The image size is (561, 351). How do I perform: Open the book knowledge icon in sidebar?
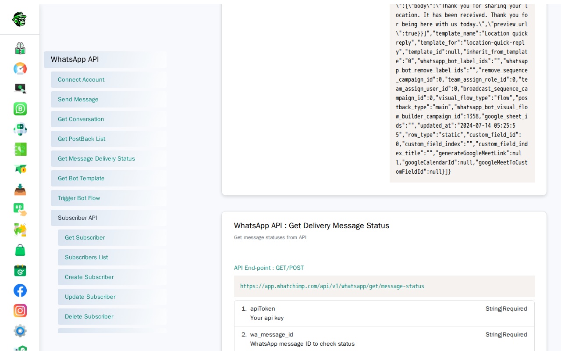coord(20,48)
